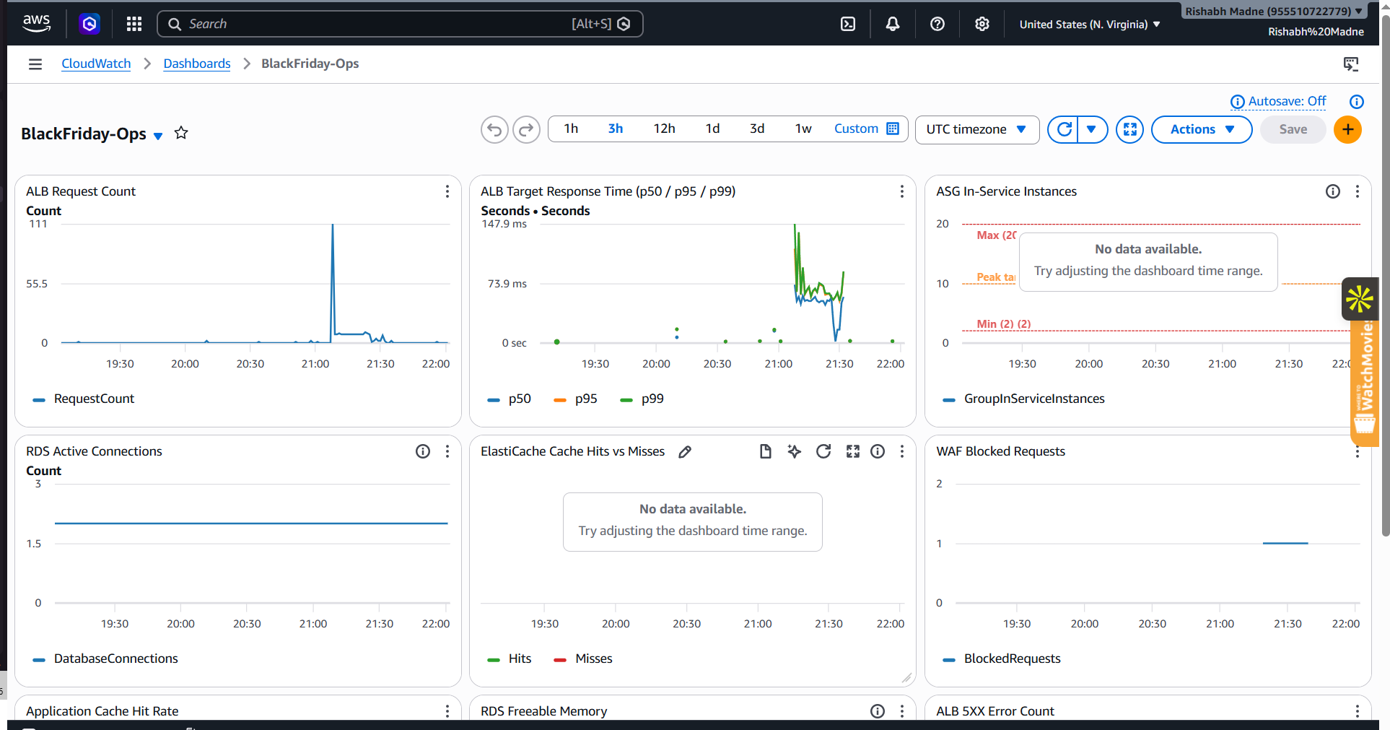Screen dimensions: 1390x730
Task: Save the dashboard
Action: (x=1293, y=130)
